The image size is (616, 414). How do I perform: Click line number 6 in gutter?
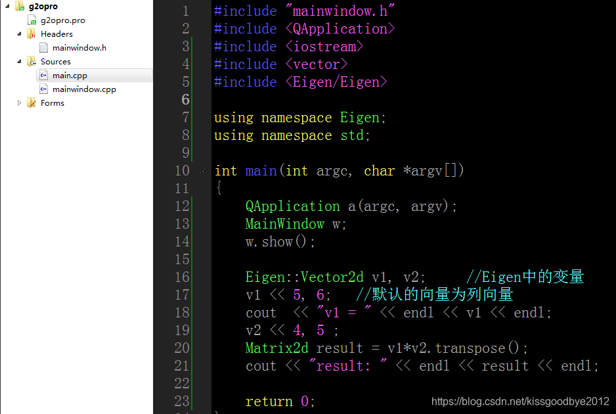click(x=185, y=99)
